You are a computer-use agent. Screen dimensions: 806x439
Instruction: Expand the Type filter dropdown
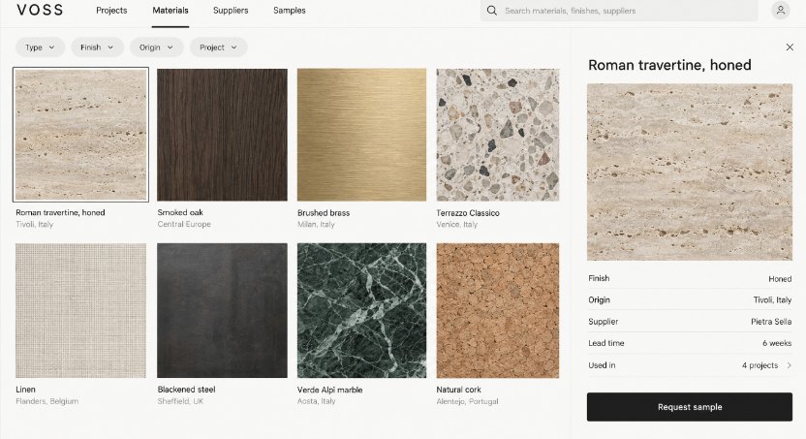pos(40,47)
